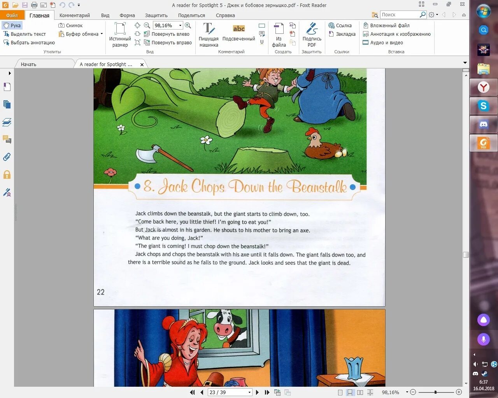
Task: Switch to the Вид ribbon tab
Action: (x=105, y=15)
